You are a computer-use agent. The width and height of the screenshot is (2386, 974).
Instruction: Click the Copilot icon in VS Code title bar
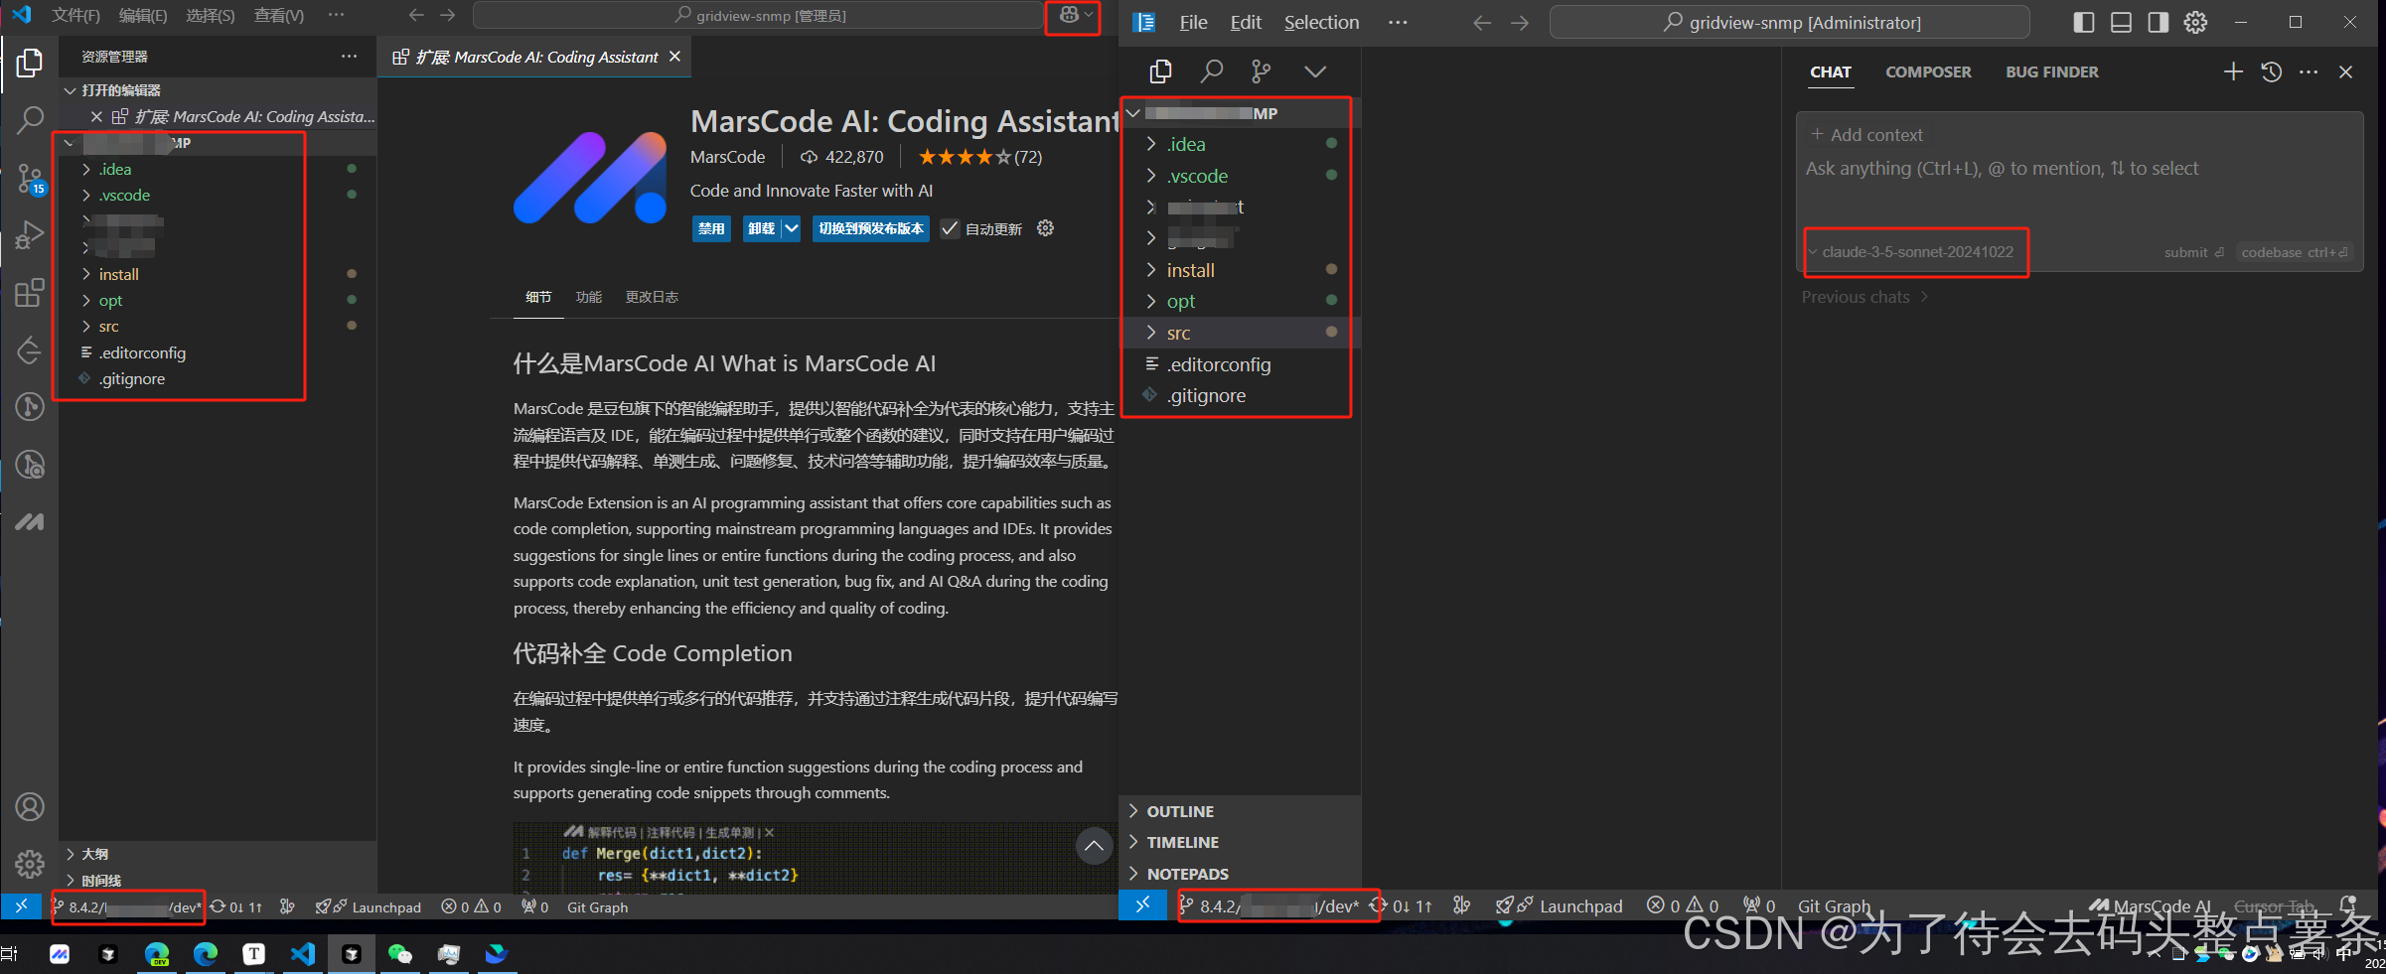(1070, 15)
